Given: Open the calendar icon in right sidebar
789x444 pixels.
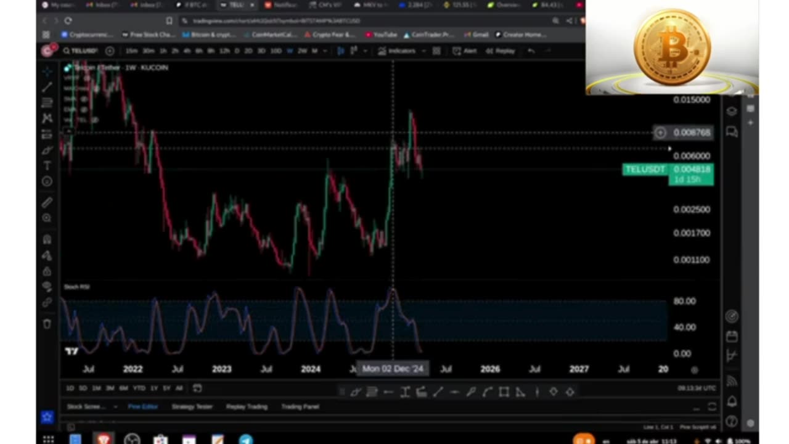Looking at the screenshot, I should (x=732, y=336).
